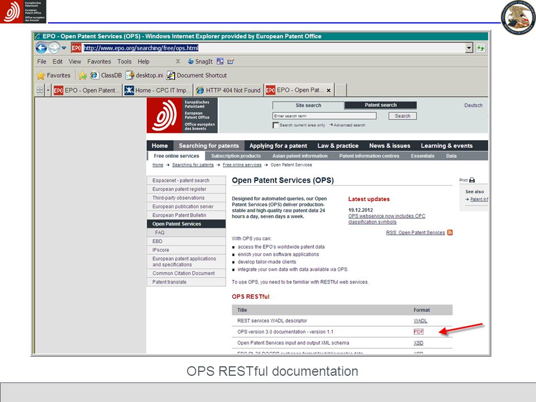Open Third-party observations sidebar item

pyautogui.click(x=186, y=198)
